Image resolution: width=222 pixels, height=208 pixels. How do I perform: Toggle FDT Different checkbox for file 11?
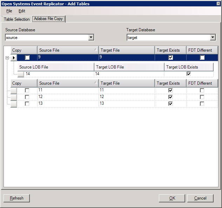(202, 90)
